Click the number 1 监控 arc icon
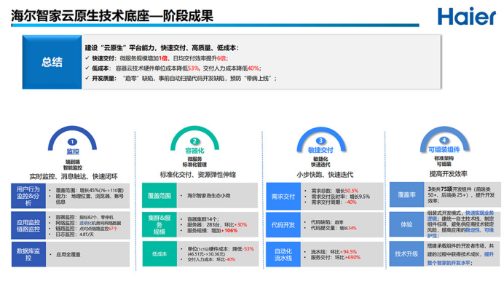Viewport: 504px width, 284px height. tap(72, 141)
